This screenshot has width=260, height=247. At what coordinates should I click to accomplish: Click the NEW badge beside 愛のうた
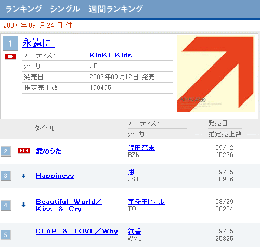coord(24,151)
